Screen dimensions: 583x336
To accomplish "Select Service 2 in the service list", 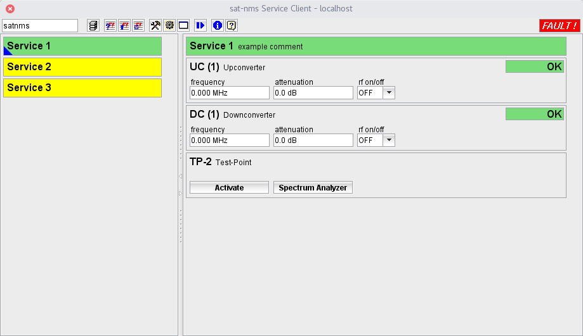I will 82,67.
